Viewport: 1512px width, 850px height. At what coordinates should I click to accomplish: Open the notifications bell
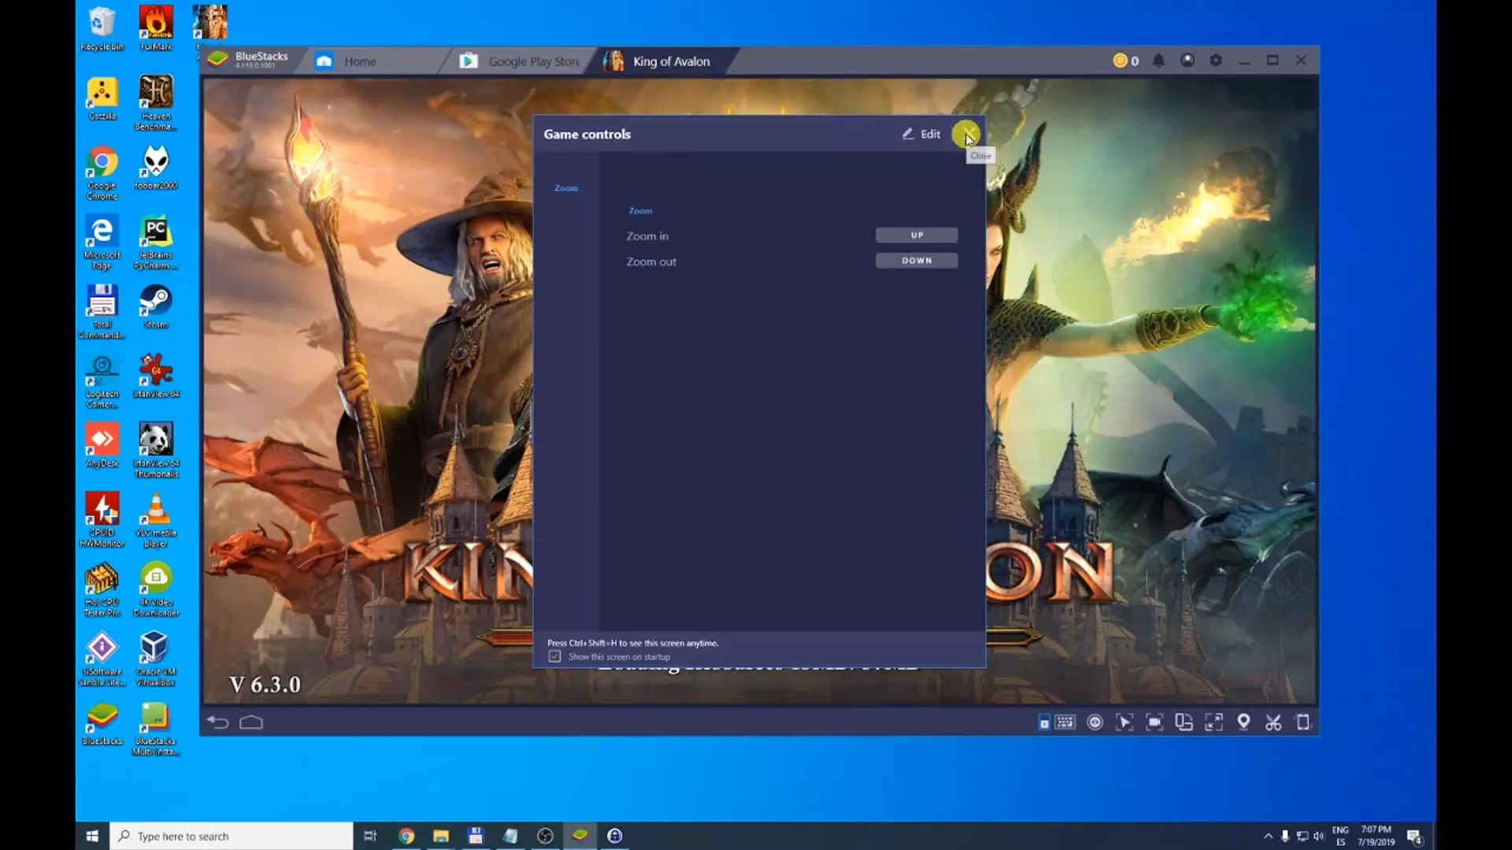(1158, 61)
